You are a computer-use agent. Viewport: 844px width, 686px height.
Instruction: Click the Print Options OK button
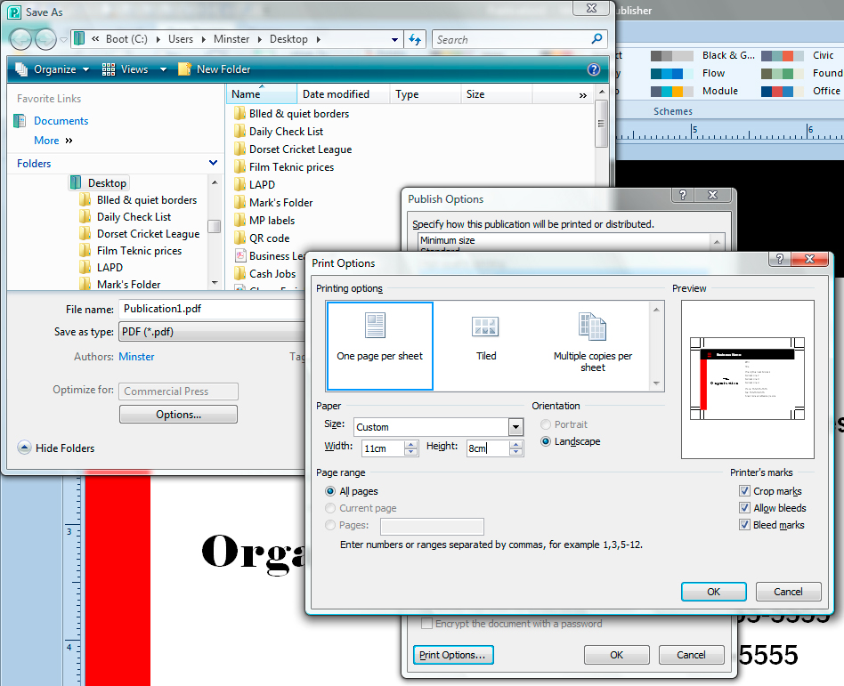point(713,592)
